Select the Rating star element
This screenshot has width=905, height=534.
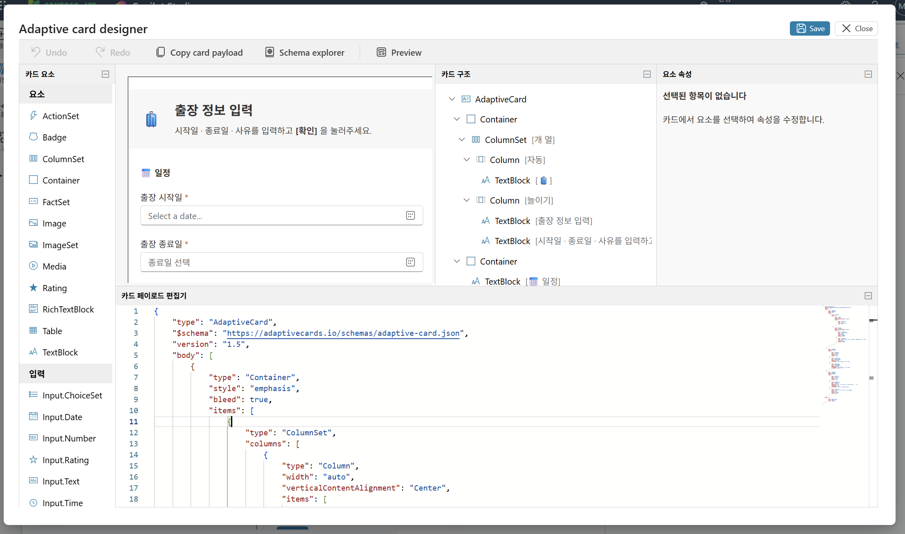pos(33,287)
